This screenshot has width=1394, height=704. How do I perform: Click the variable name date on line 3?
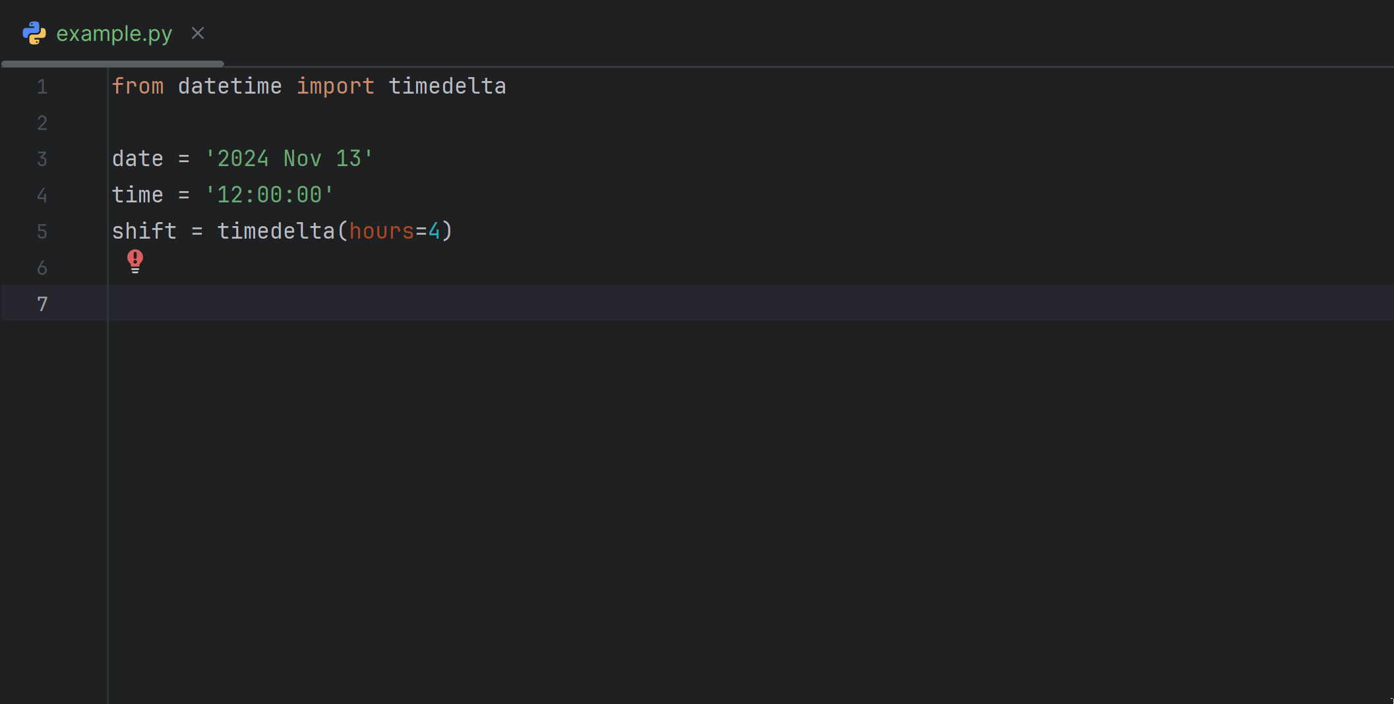tap(137, 158)
